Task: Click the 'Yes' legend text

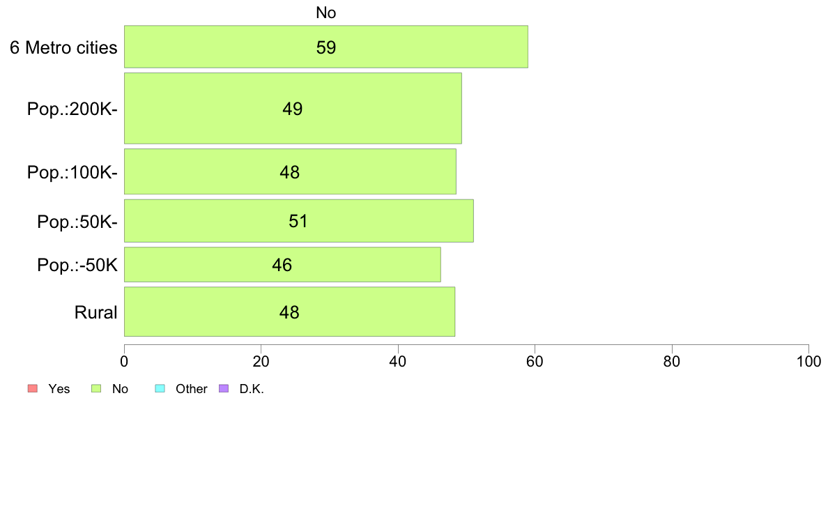Action: pos(59,389)
